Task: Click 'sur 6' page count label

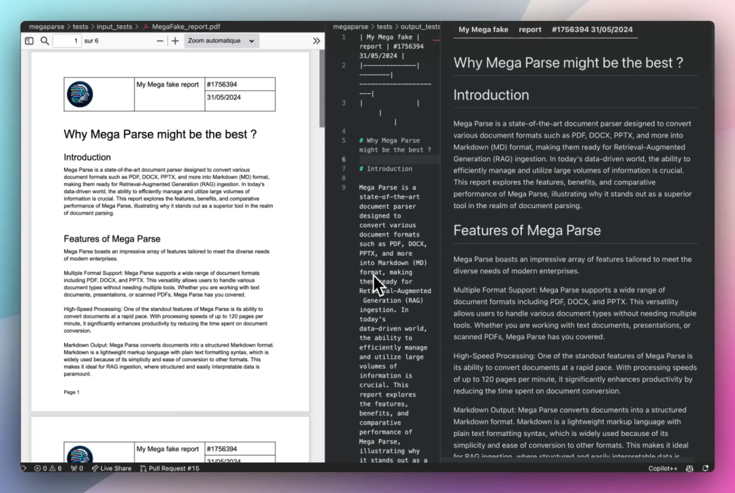Action: (91, 41)
